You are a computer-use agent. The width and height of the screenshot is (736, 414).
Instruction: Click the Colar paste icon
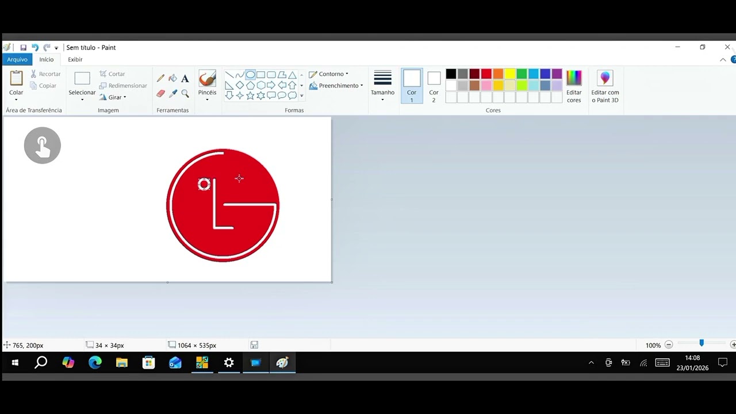coord(16,78)
